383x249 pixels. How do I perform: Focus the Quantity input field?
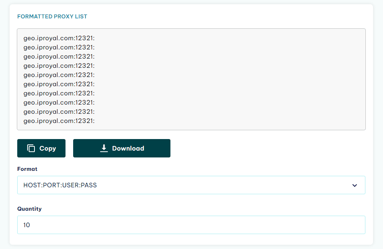pos(191,225)
